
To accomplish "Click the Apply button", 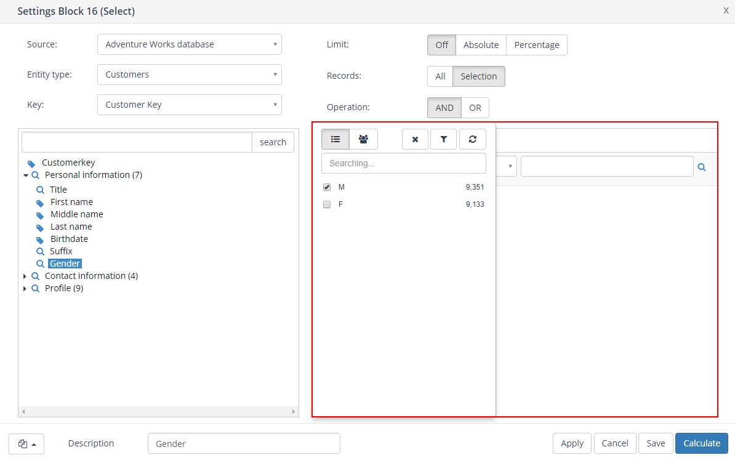I will (572, 443).
